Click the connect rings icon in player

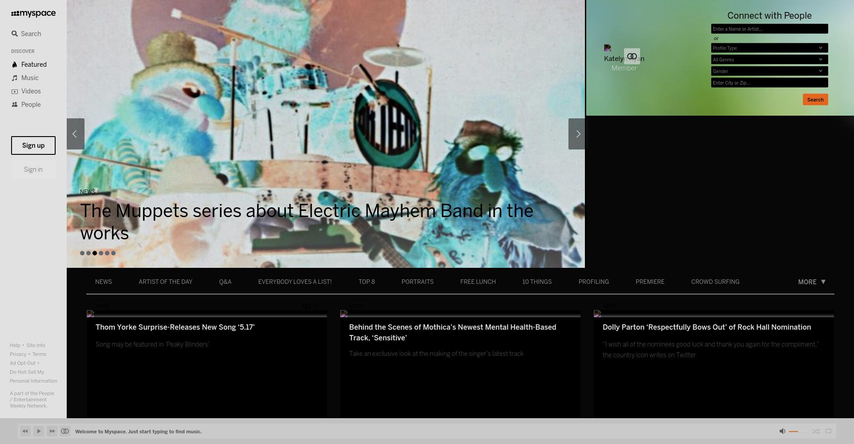65,431
